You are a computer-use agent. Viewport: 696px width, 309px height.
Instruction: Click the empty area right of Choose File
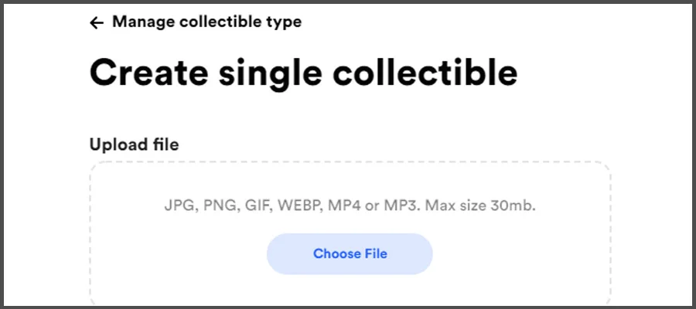[x=518, y=253]
